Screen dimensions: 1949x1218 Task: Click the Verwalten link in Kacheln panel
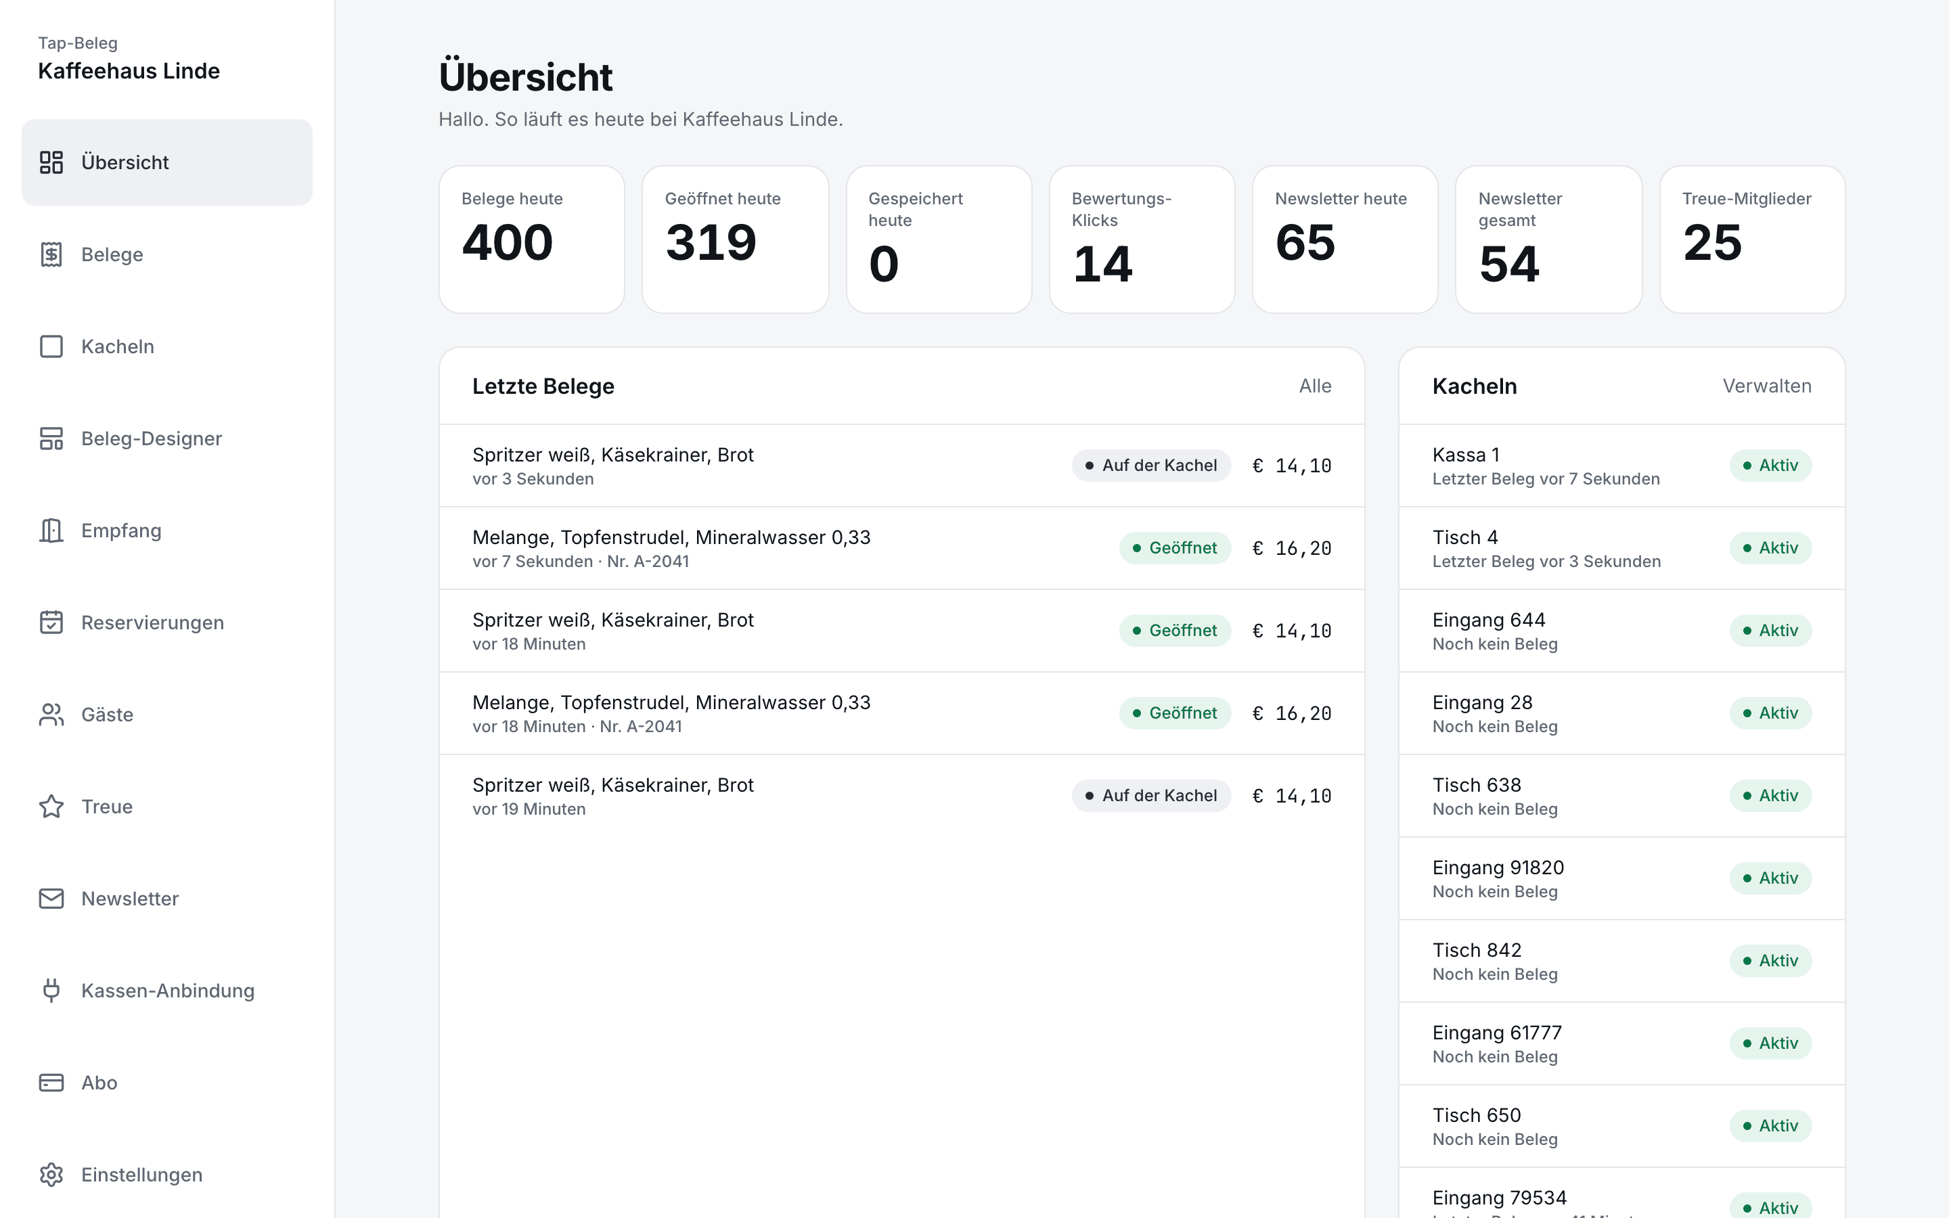(x=1767, y=386)
